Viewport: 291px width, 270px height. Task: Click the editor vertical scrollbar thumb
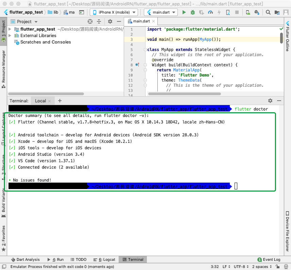coord(281,38)
